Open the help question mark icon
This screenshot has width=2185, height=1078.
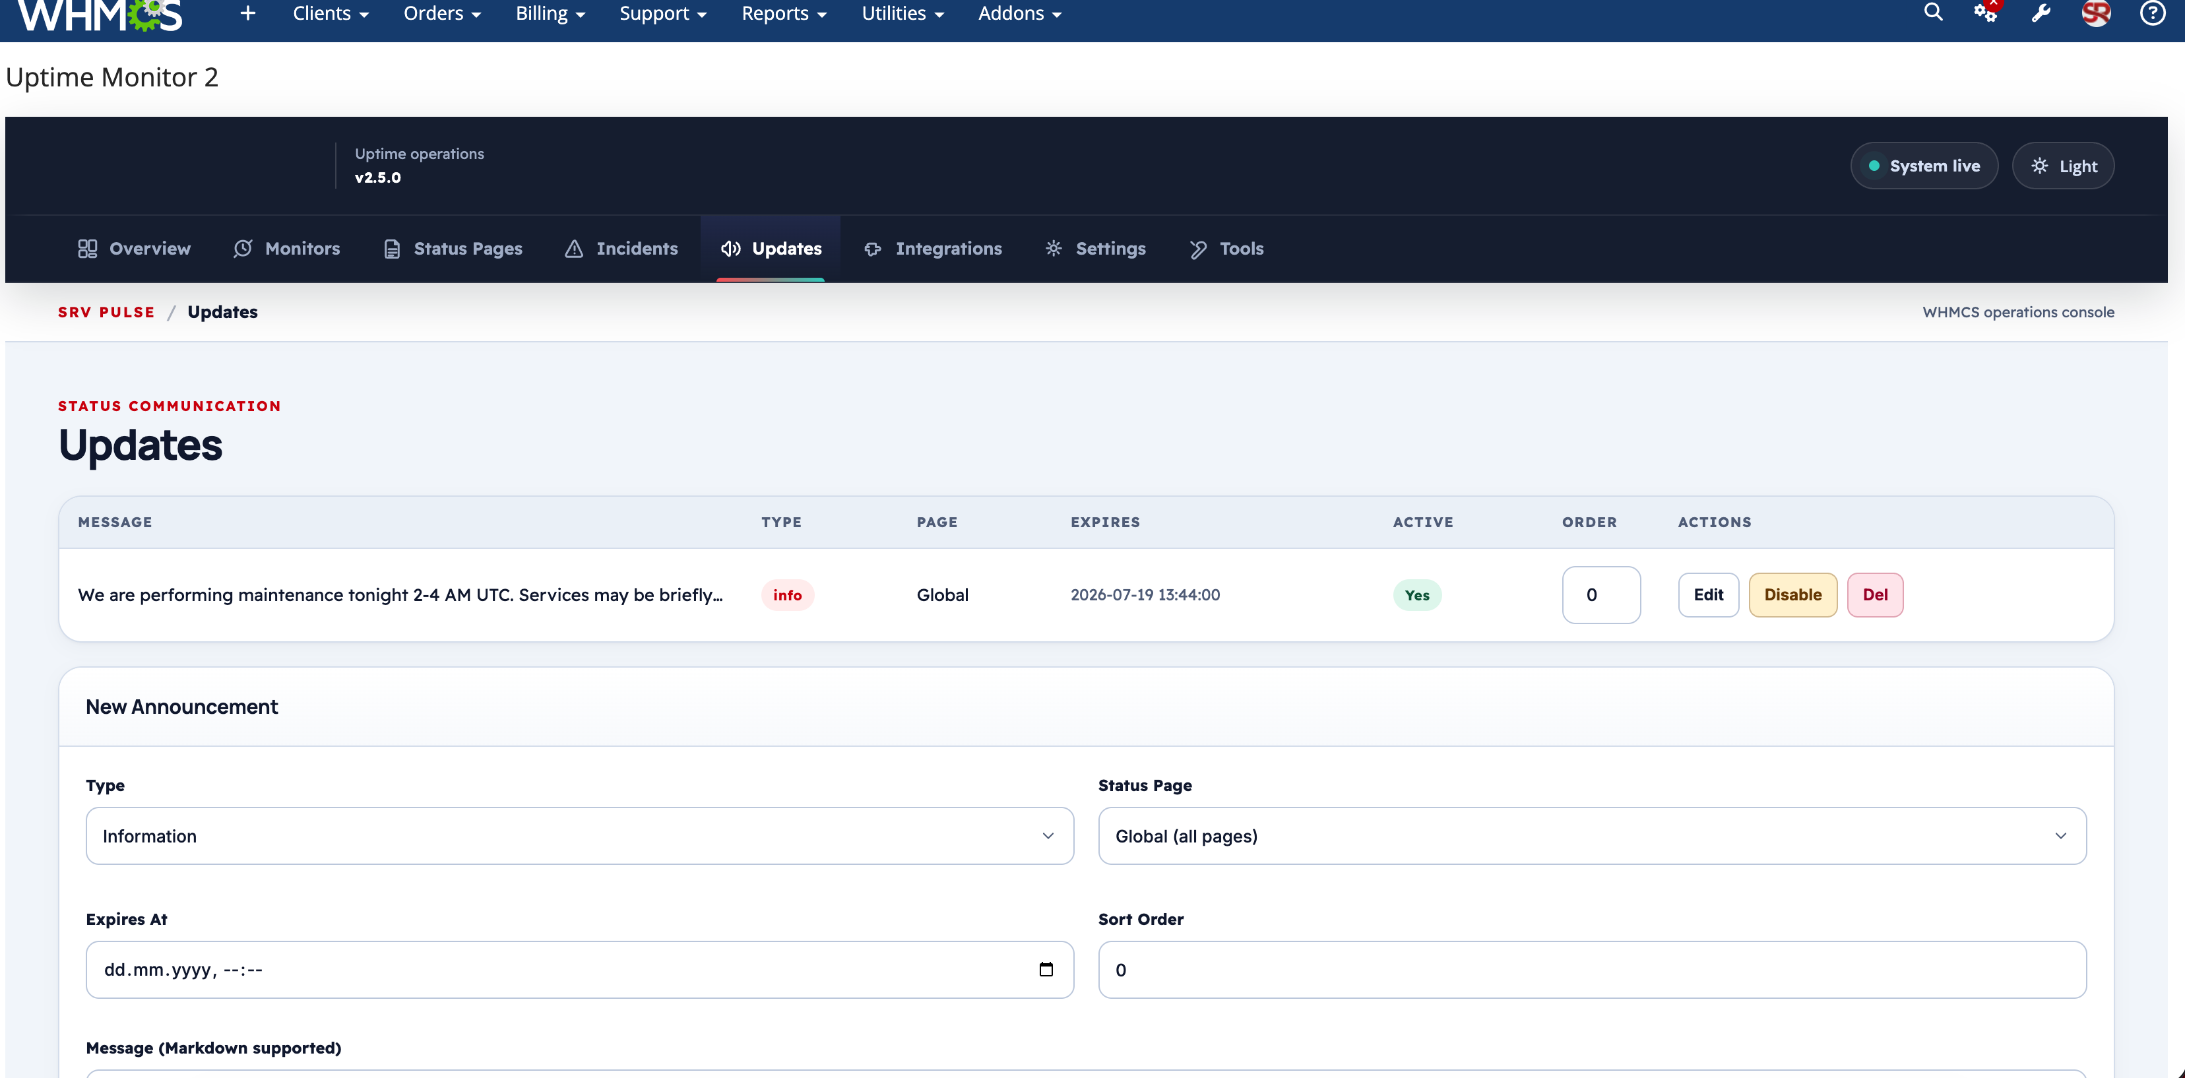[x=2153, y=13]
